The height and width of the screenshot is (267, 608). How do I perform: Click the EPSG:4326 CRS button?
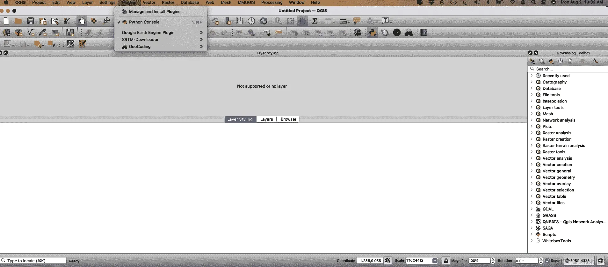(x=579, y=261)
